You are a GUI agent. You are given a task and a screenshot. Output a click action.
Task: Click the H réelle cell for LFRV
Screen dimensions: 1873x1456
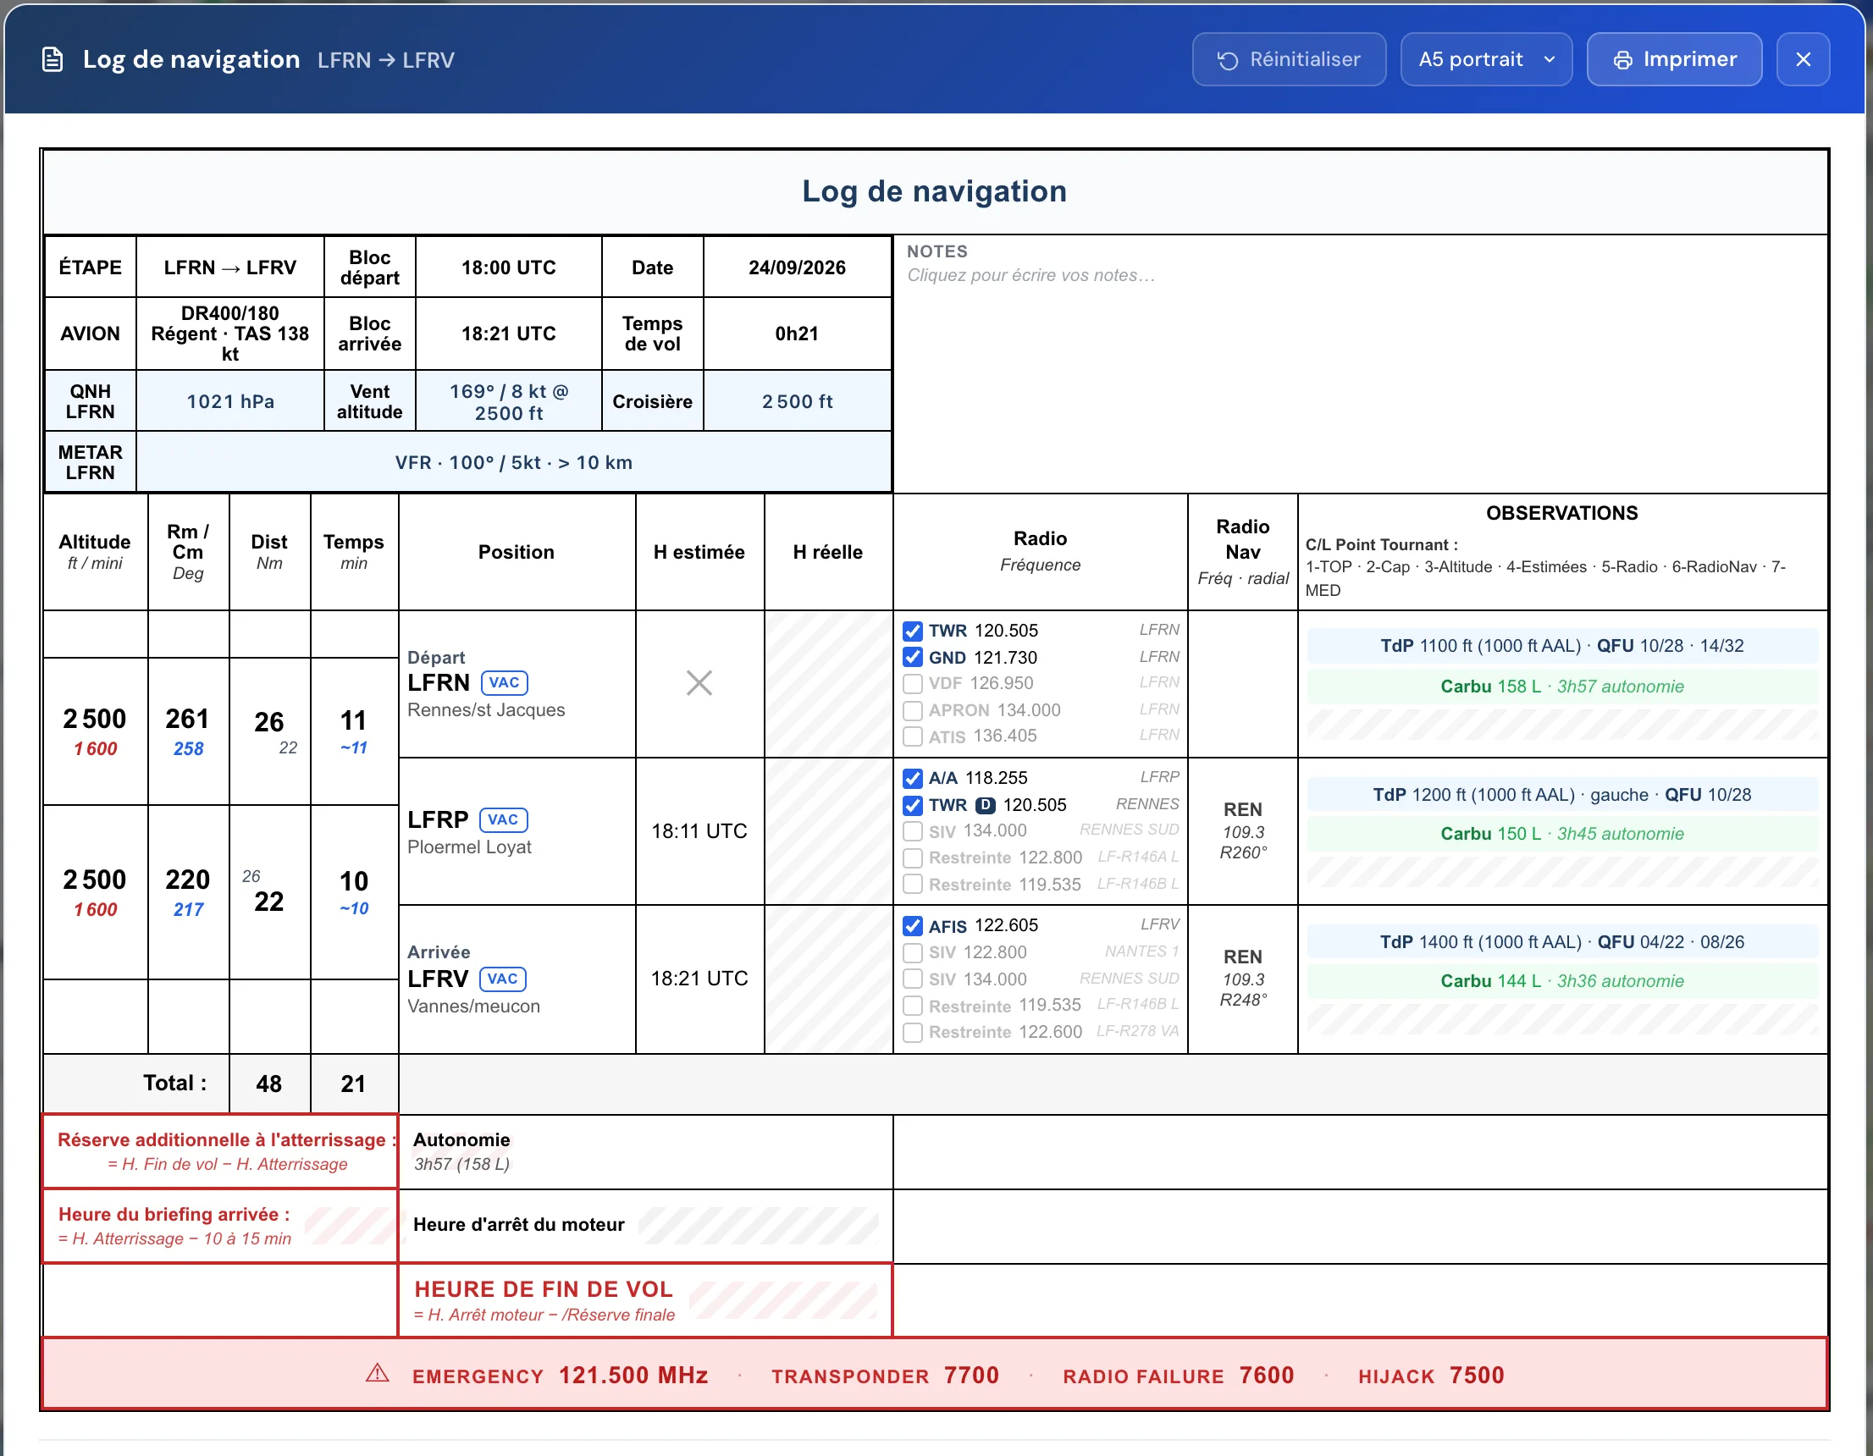pos(828,979)
